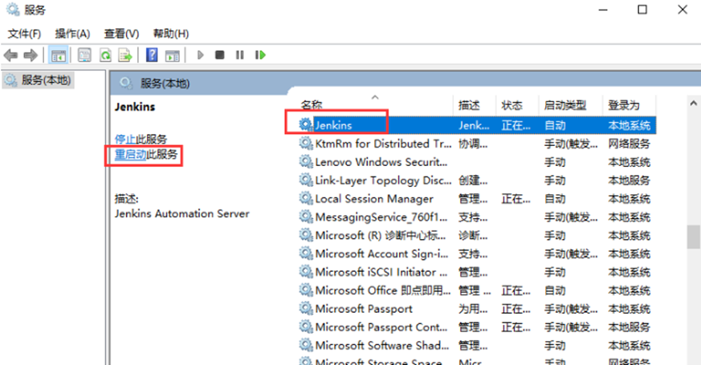Click the Stop service square icon

pos(219,55)
